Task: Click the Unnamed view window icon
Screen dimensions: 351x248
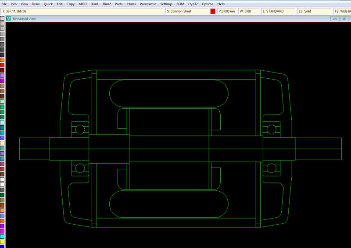Action: click(x=8, y=19)
